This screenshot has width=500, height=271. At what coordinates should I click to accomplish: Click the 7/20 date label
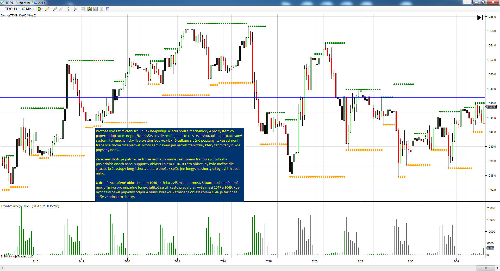coord(127,261)
